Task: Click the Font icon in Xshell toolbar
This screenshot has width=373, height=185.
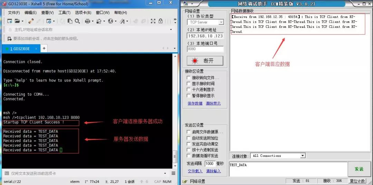Action: click(122, 21)
